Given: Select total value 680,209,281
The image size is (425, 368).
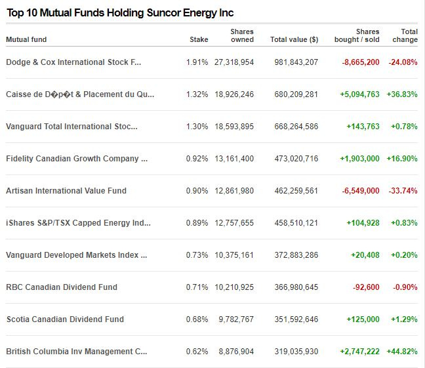Looking at the screenshot, I should [296, 94].
